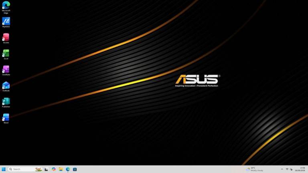Open Microsoft Edge from the taskbar

point(68,169)
